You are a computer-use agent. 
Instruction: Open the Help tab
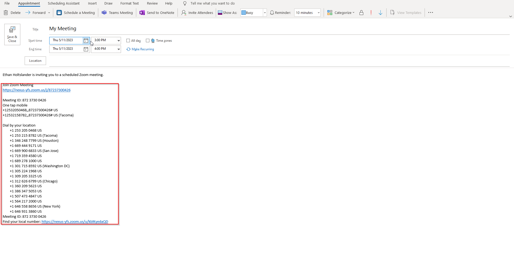tap(169, 3)
